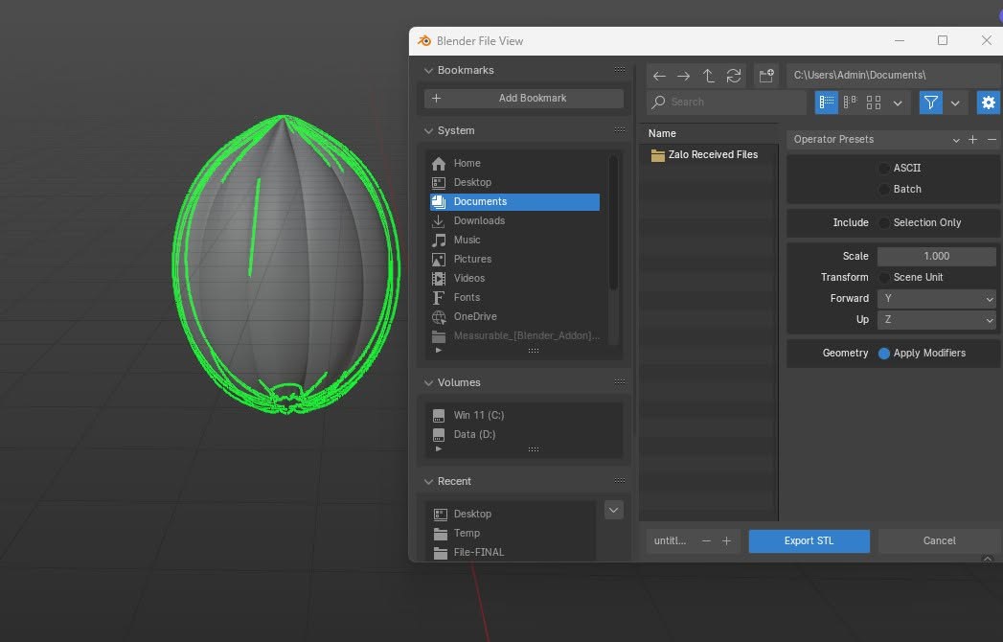Click the Add Bookmark button
The image size is (1003, 642).
coord(524,99)
